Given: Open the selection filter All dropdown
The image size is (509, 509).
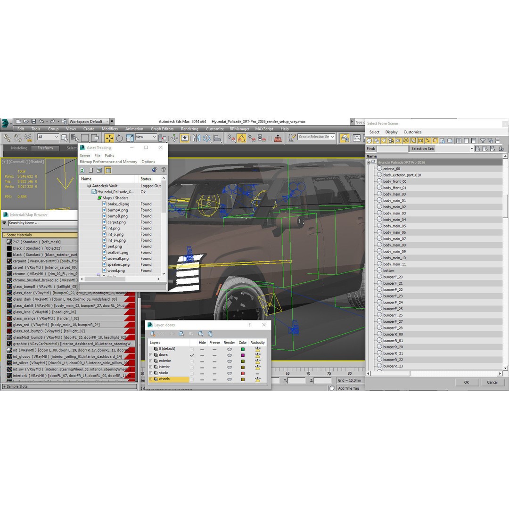Looking at the screenshot, I should pyautogui.click(x=48, y=137).
